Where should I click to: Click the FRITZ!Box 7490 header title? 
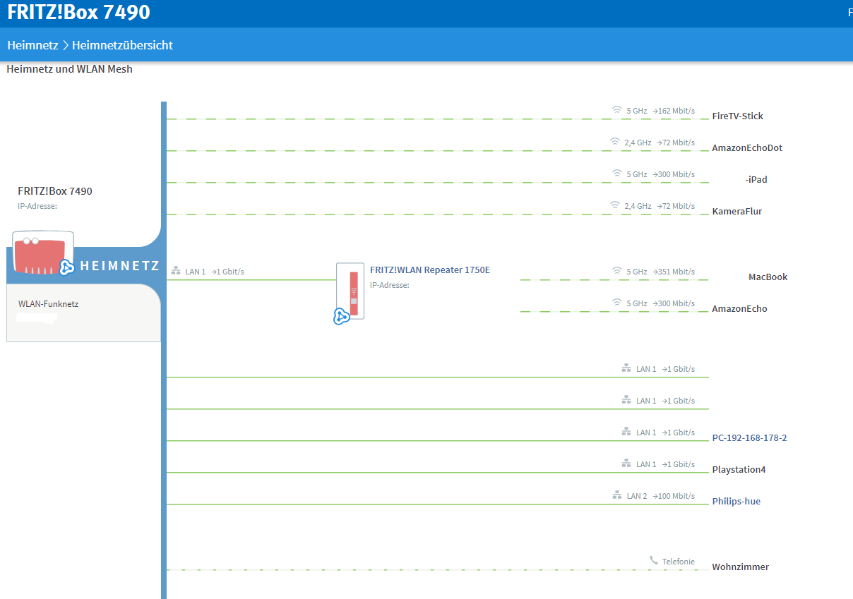point(78,13)
